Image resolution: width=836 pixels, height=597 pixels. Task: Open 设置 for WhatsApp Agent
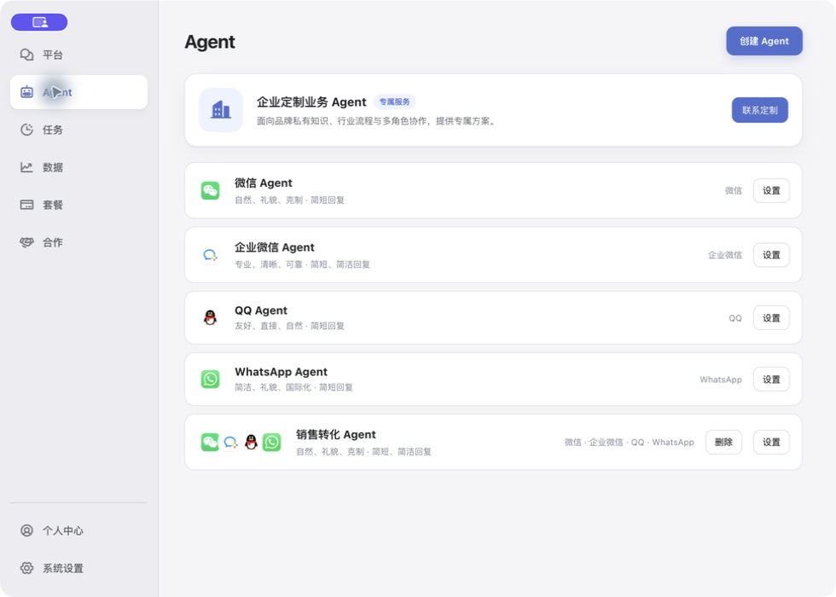(771, 379)
